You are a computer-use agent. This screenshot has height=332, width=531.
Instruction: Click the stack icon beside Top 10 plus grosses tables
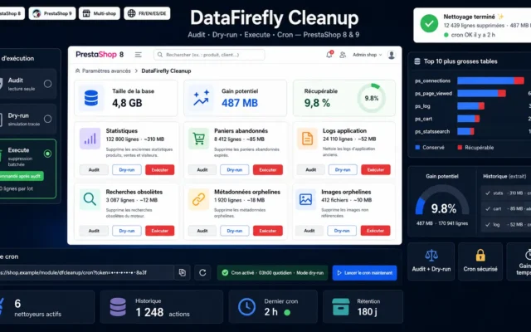pos(417,61)
